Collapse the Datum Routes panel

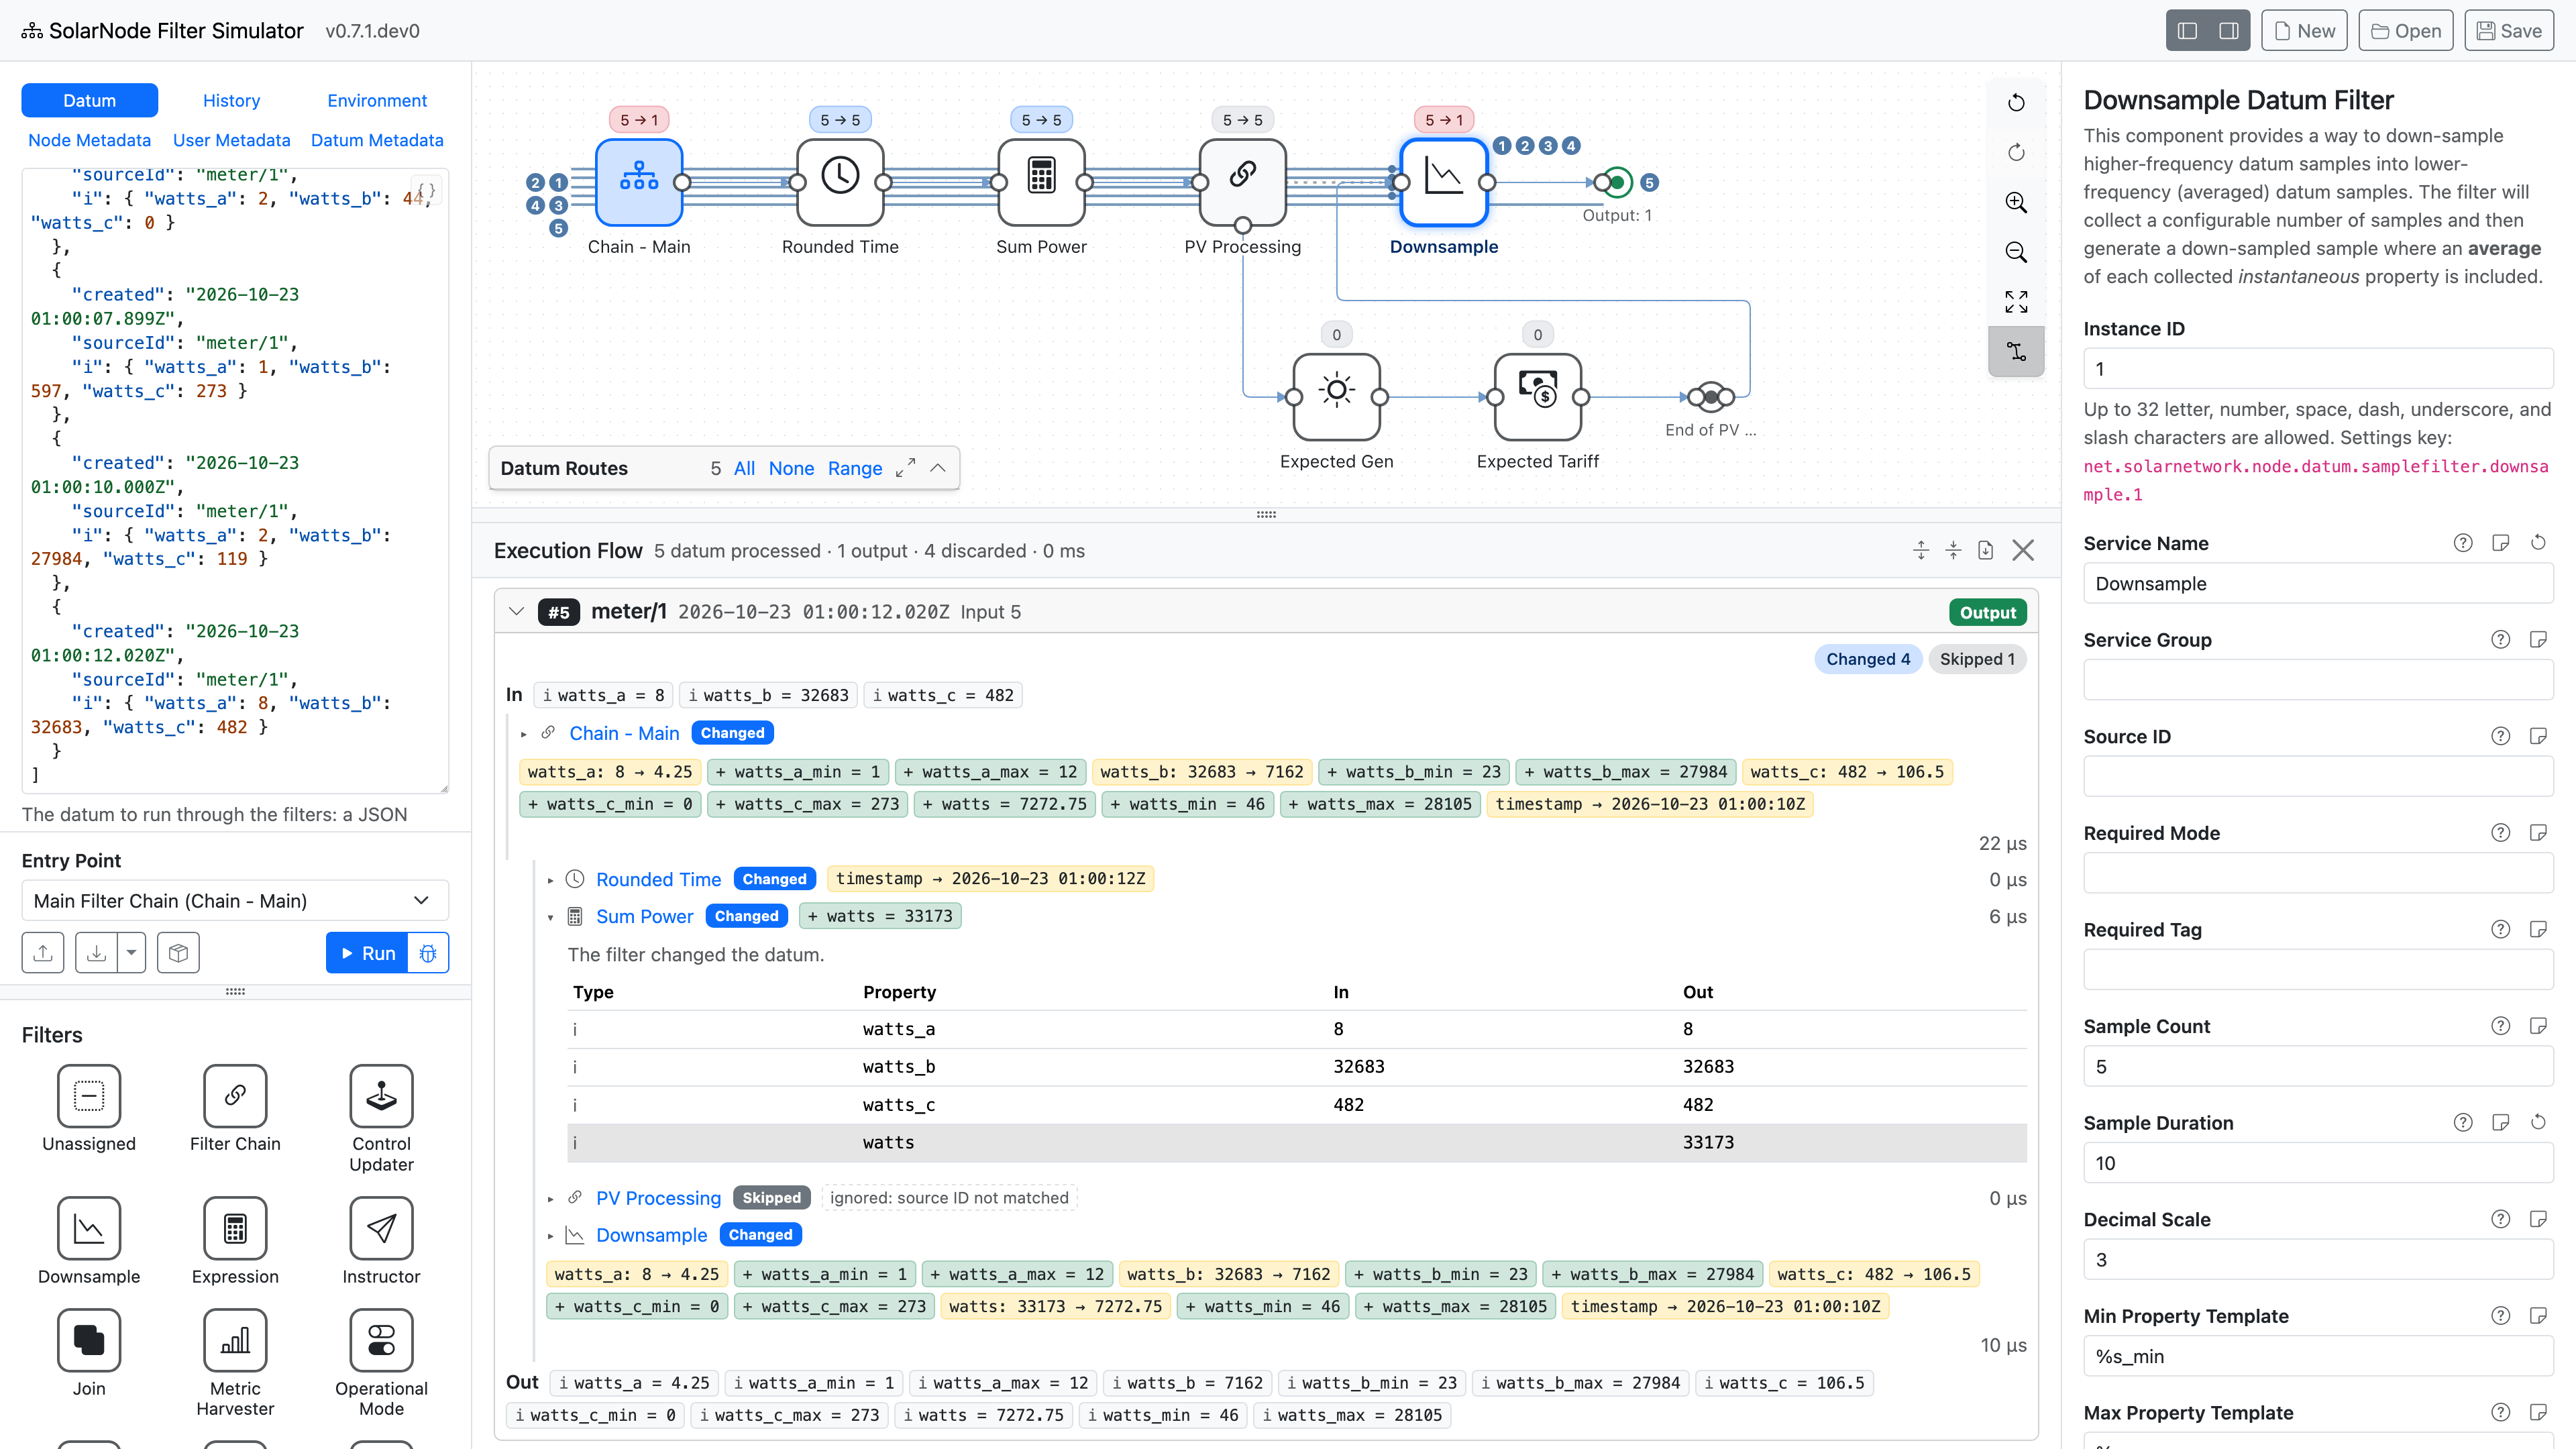click(x=937, y=468)
